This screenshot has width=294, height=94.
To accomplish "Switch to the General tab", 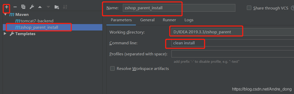I will pos(147,20).
